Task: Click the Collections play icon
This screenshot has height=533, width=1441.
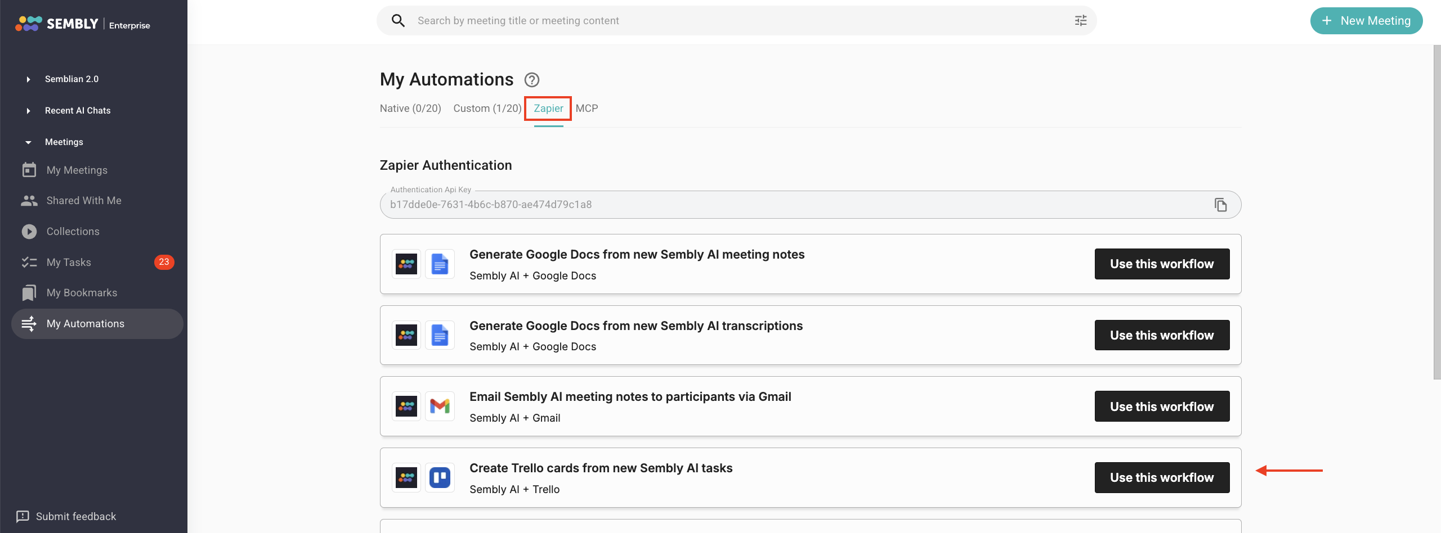Action: (29, 232)
